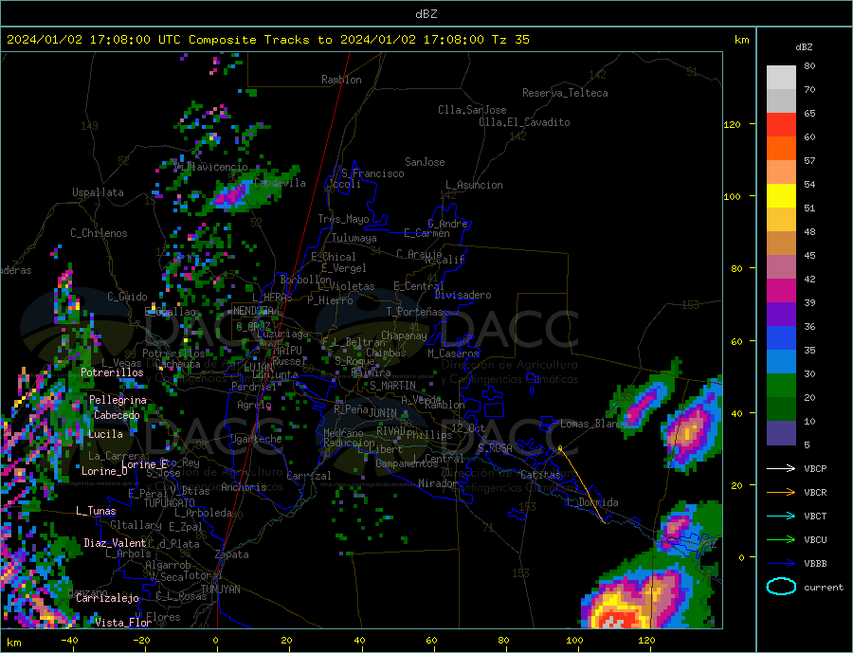
Task: Click the orange circle starting the VBCR track
Action: (560, 448)
